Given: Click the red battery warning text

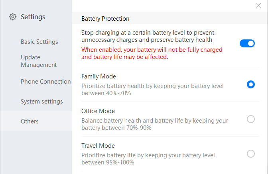Looking at the screenshot, I should click(152, 53).
